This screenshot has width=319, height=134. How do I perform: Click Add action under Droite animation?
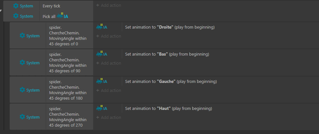[109, 36]
